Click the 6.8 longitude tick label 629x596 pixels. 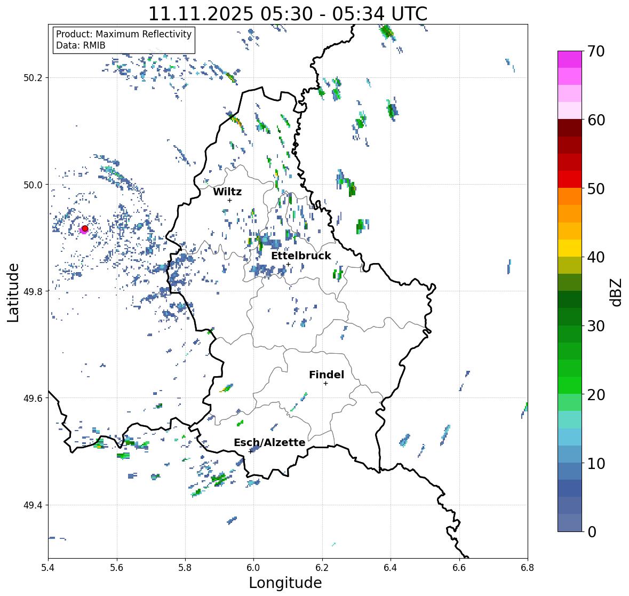[x=528, y=568]
